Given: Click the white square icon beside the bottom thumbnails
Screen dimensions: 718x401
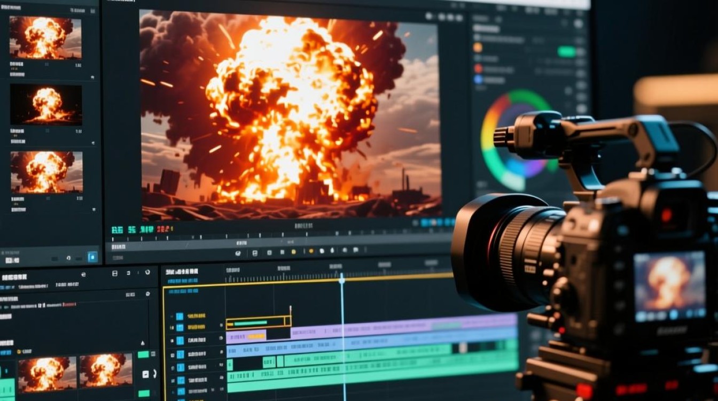Looking at the screenshot, I should click(145, 374).
